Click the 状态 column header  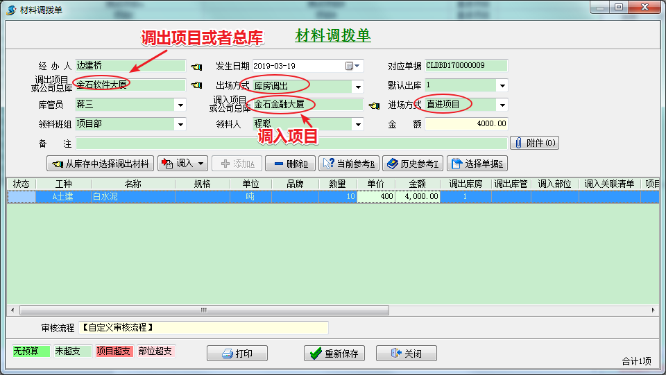coord(22,184)
